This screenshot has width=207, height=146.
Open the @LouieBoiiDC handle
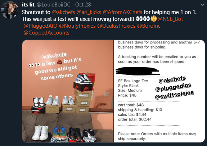54,5
